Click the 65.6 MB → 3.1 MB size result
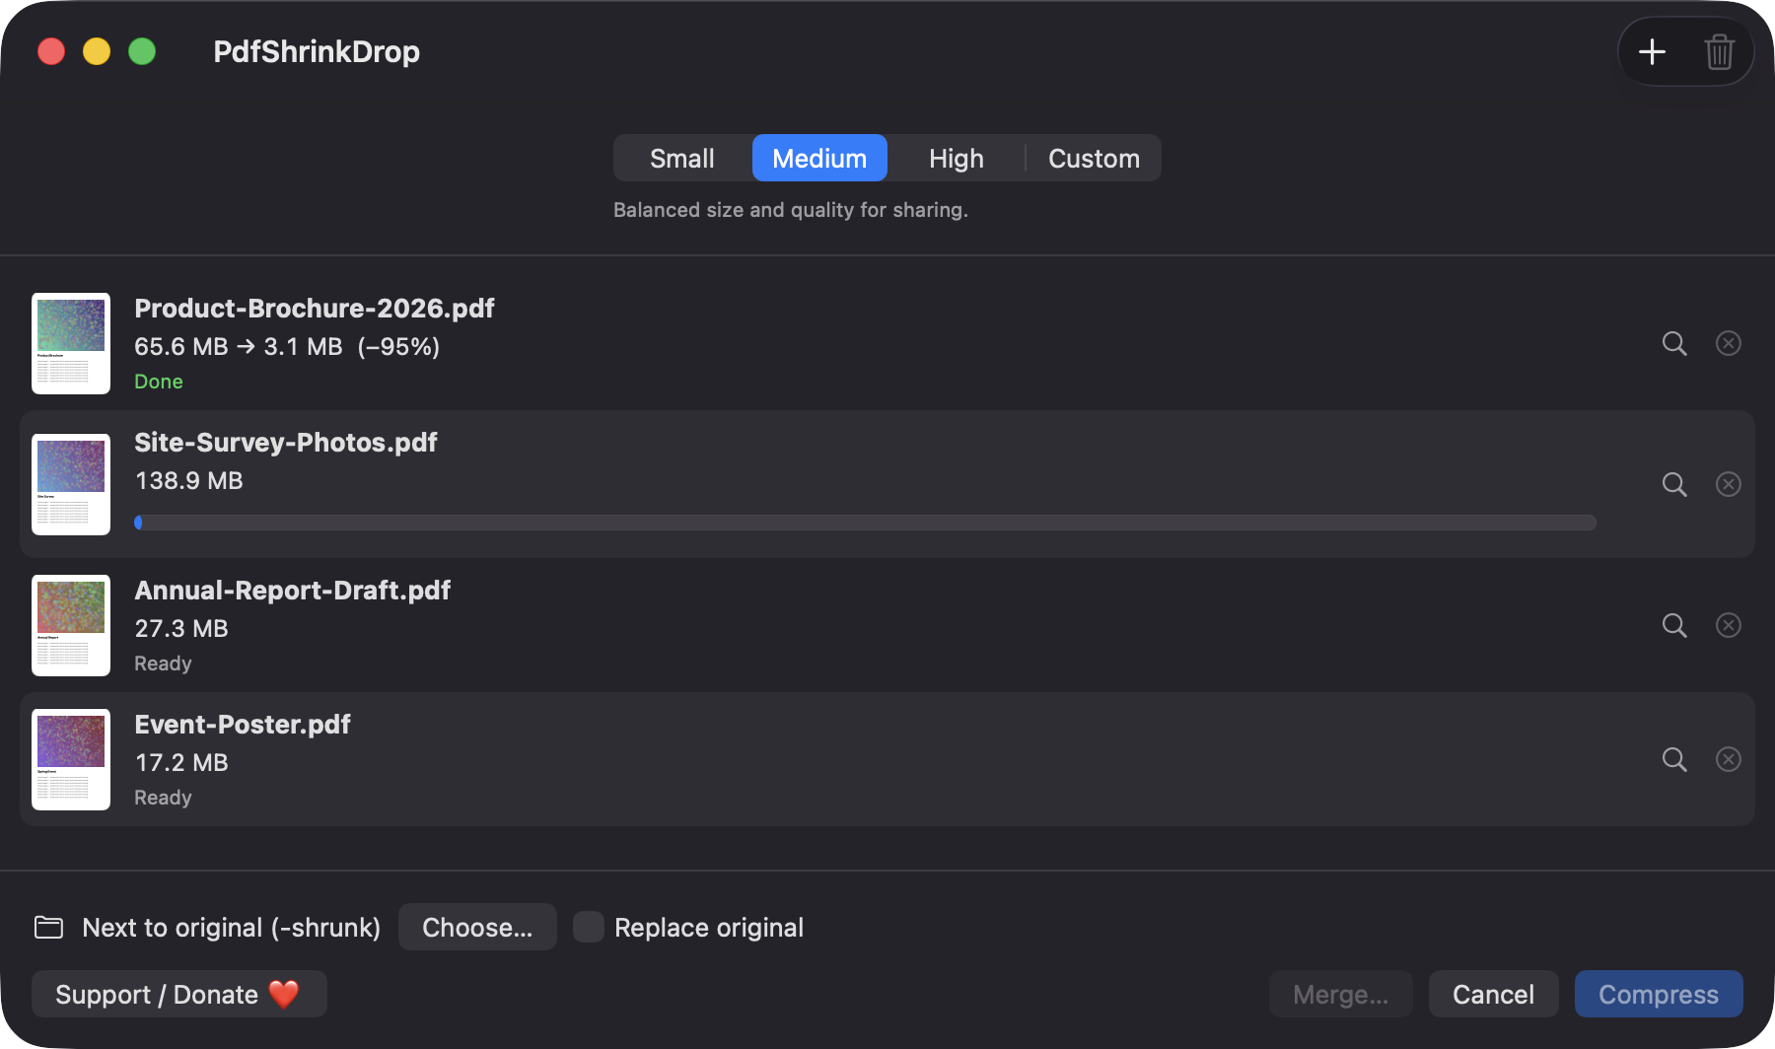The image size is (1775, 1049). point(287,347)
